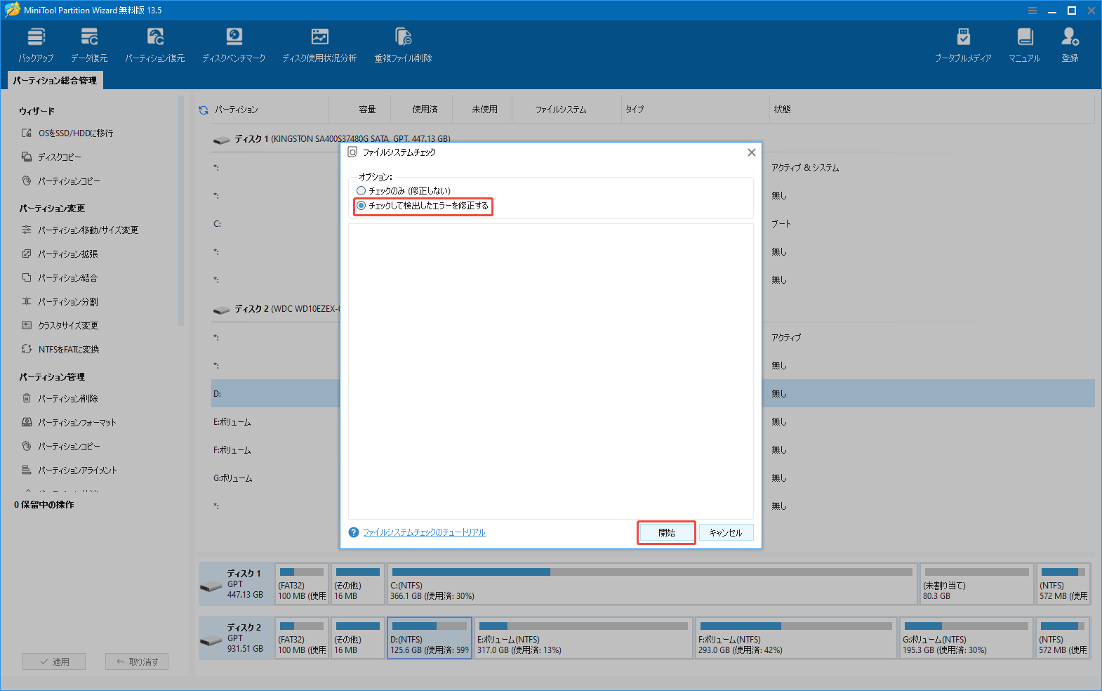Open the hamburger menu in the title bar
The width and height of the screenshot is (1102, 691).
point(1033,11)
